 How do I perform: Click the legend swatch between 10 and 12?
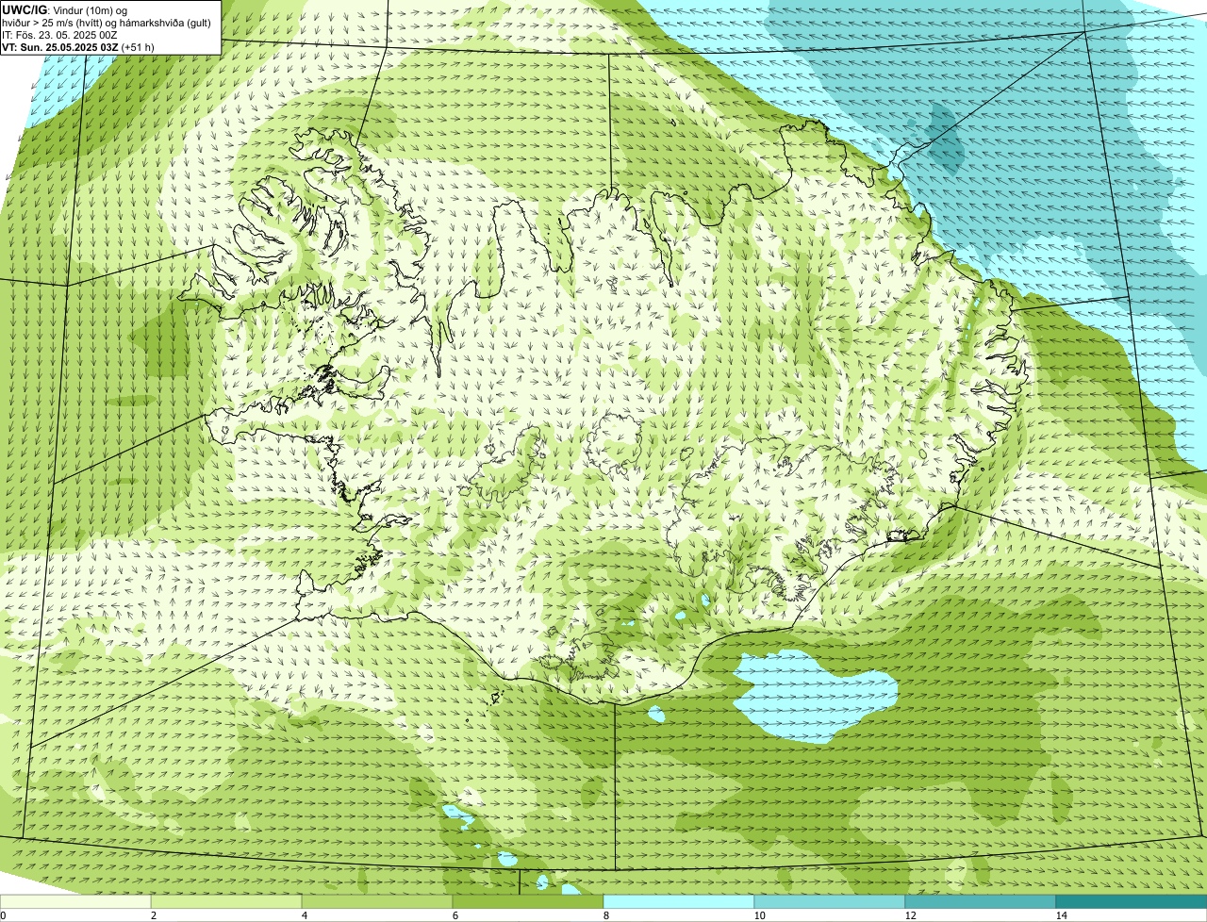coord(830,901)
